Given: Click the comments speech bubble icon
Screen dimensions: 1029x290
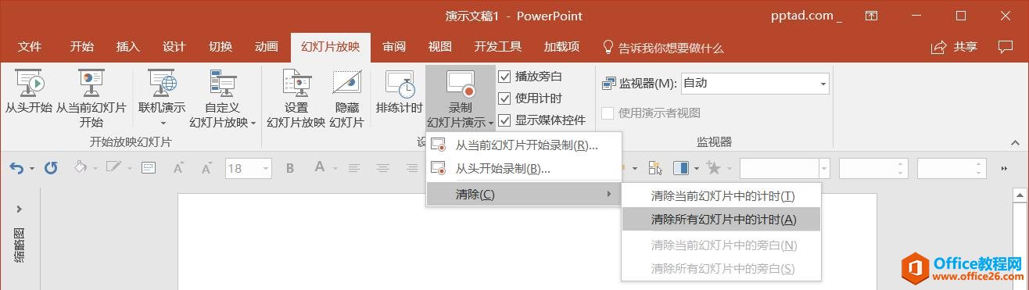Looking at the screenshot, I should pos(1006,47).
